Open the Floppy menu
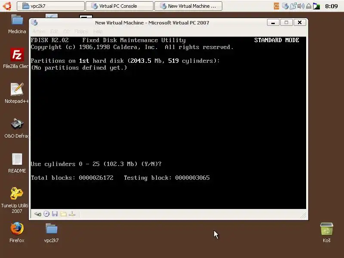The width and height of the screenshot is (344, 258). click(x=81, y=31)
